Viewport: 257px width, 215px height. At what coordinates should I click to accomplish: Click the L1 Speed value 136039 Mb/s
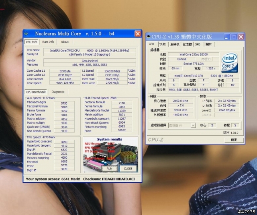click(112, 71)
